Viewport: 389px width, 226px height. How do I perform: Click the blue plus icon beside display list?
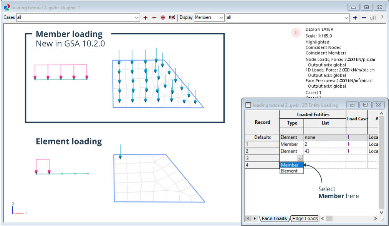click(x=355, y=18)
